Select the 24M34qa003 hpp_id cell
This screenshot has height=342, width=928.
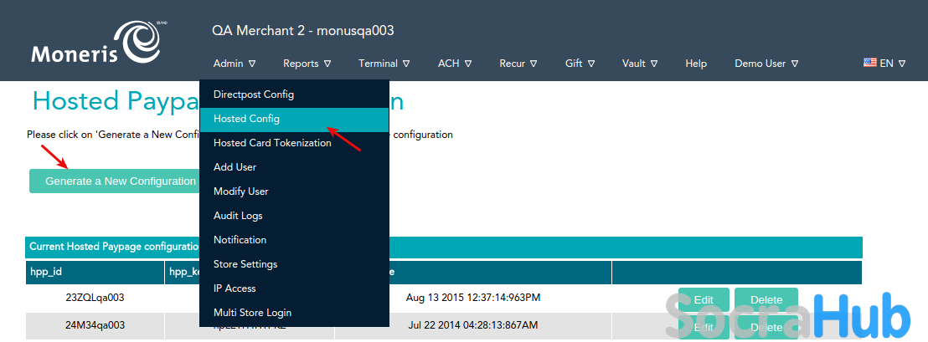[95, 325]
